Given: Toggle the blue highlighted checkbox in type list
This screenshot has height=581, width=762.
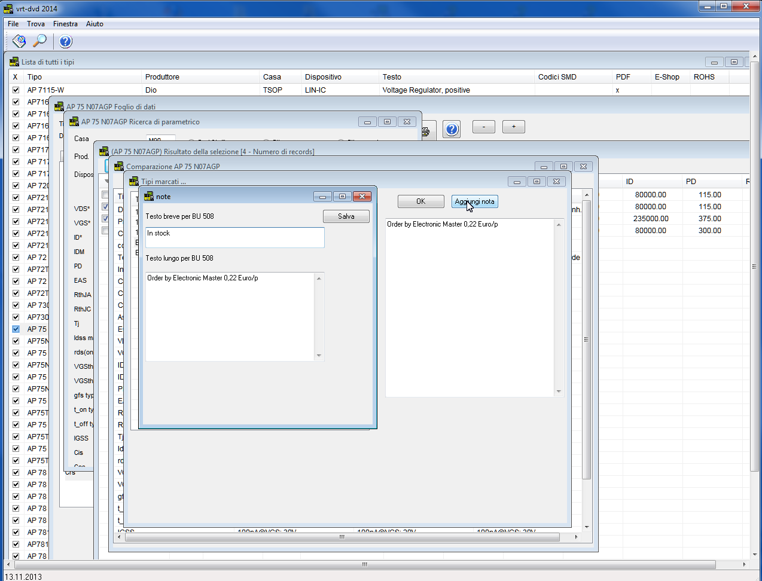Looking at the screenshot, I should point(16,329).
